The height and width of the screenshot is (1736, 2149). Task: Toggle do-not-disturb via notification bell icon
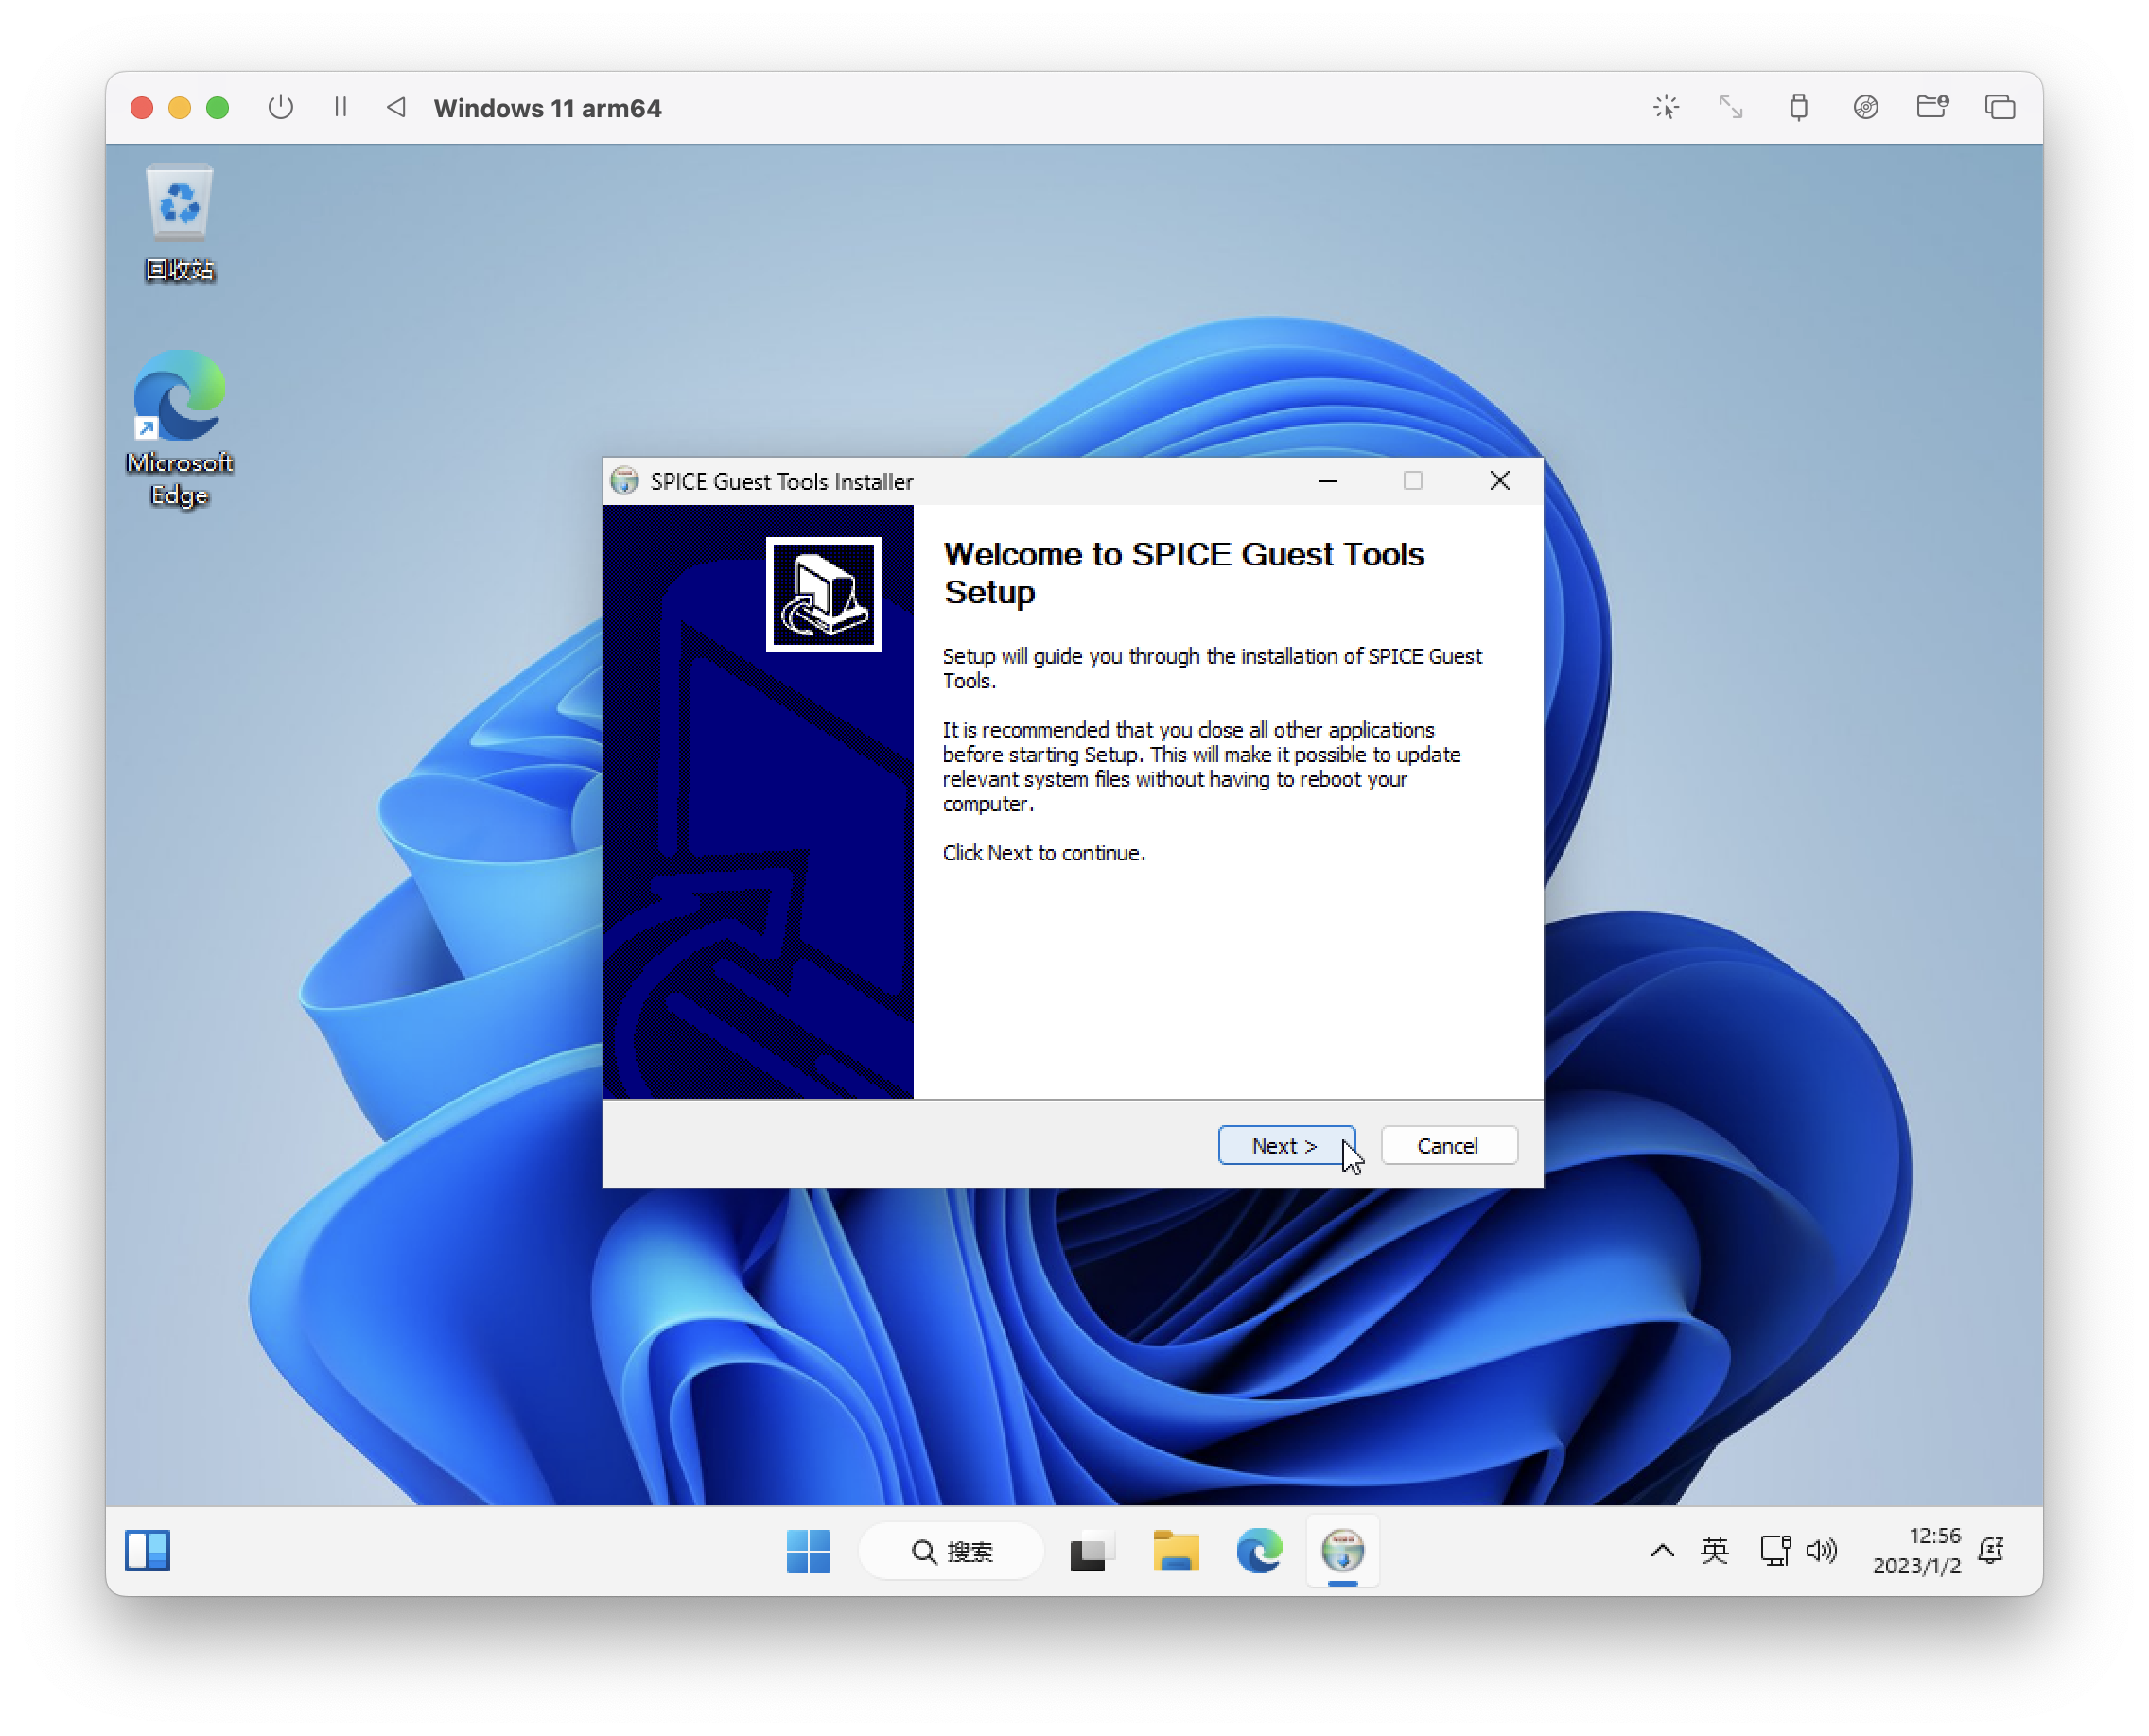(1990, 1551)
